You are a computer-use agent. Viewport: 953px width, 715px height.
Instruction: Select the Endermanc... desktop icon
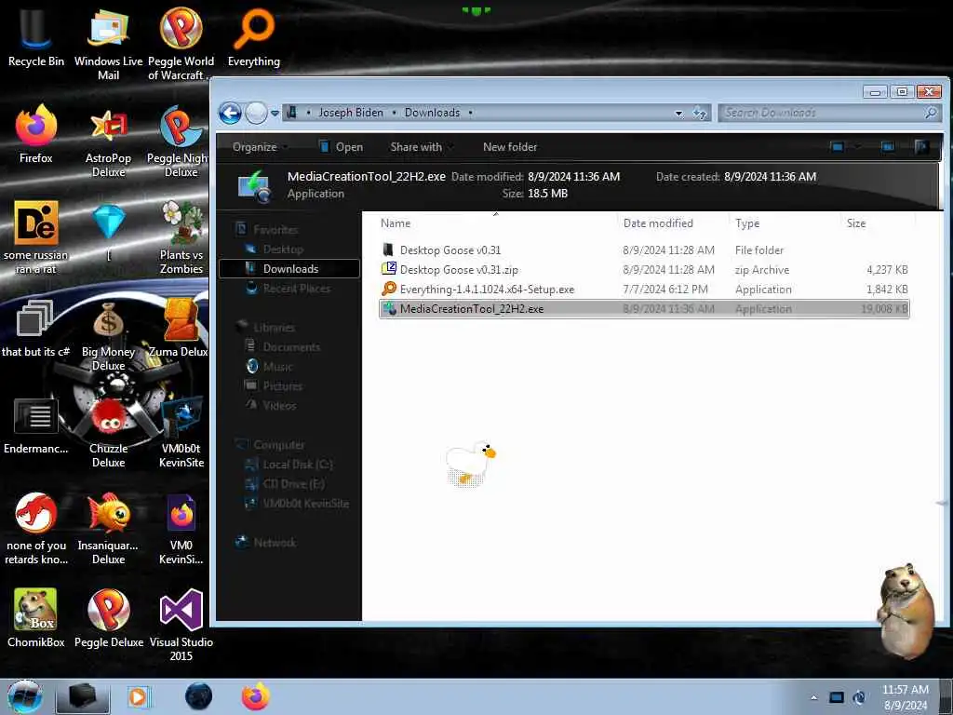36,425
